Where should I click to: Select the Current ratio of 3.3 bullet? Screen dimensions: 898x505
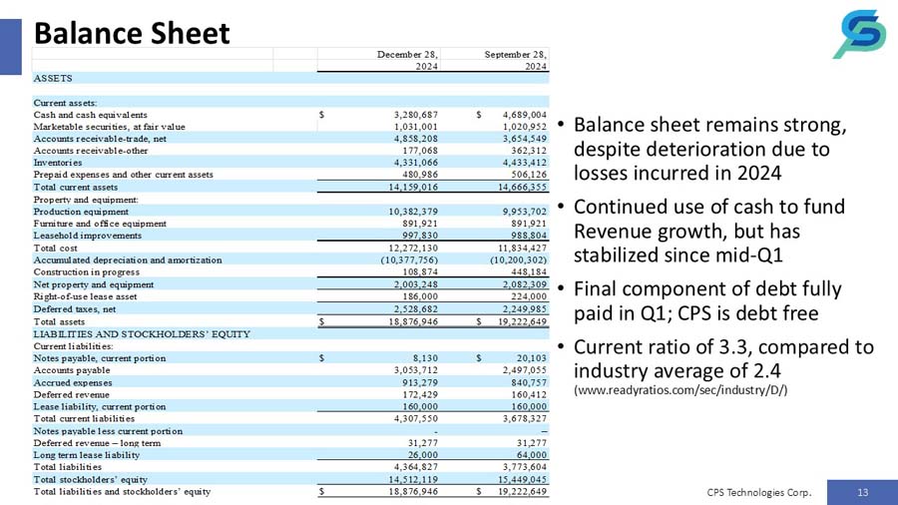[x=723, y=359]
